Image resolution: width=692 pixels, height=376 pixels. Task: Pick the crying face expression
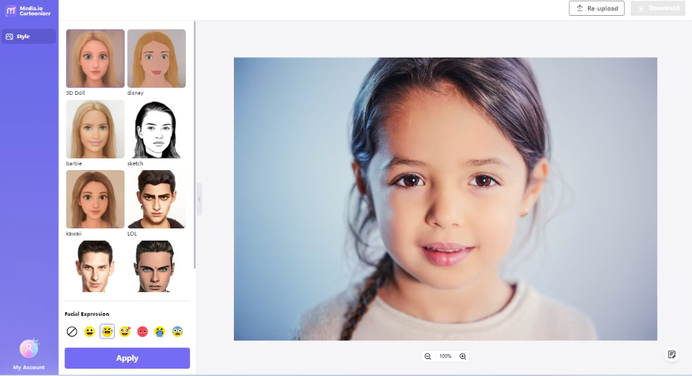pyautogui.click(x=160, y=332)
